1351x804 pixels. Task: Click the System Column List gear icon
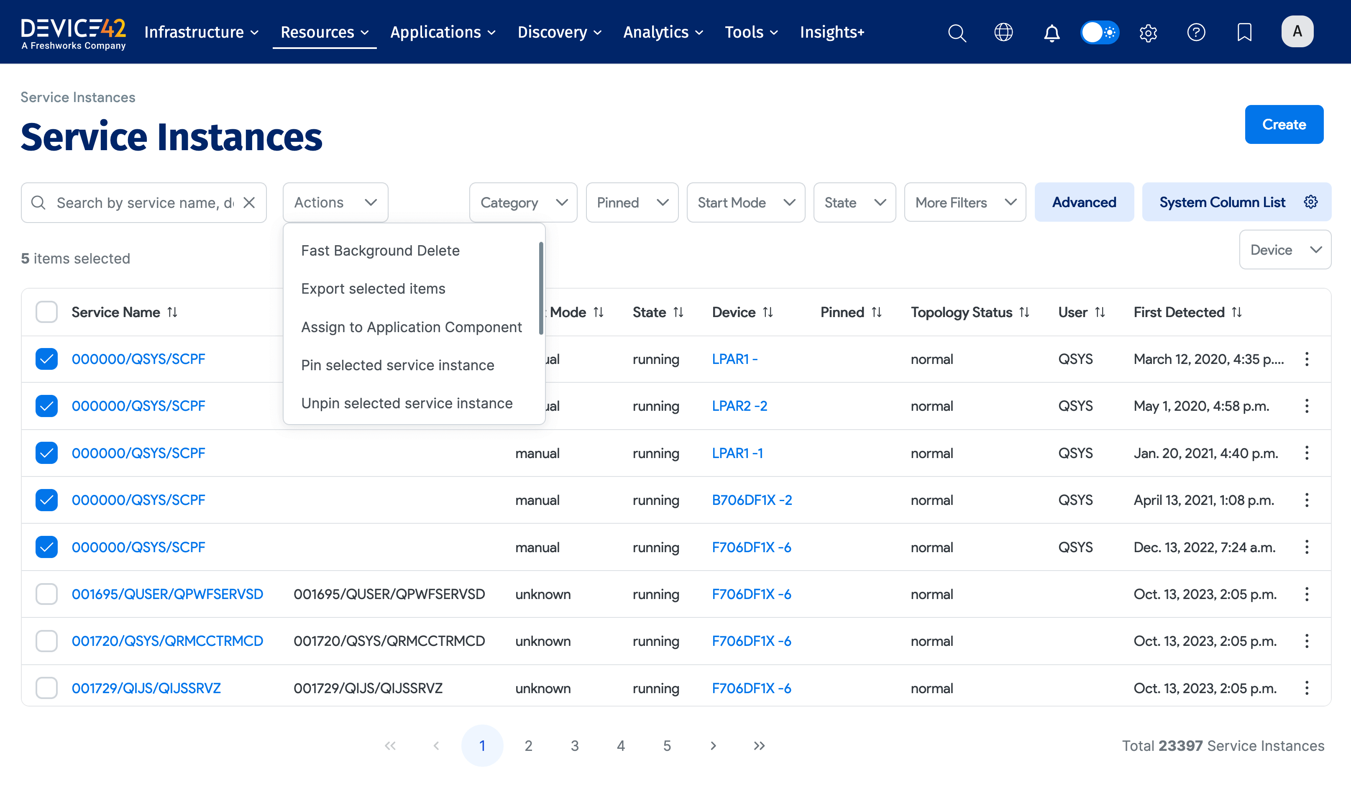click(1310, 202)
